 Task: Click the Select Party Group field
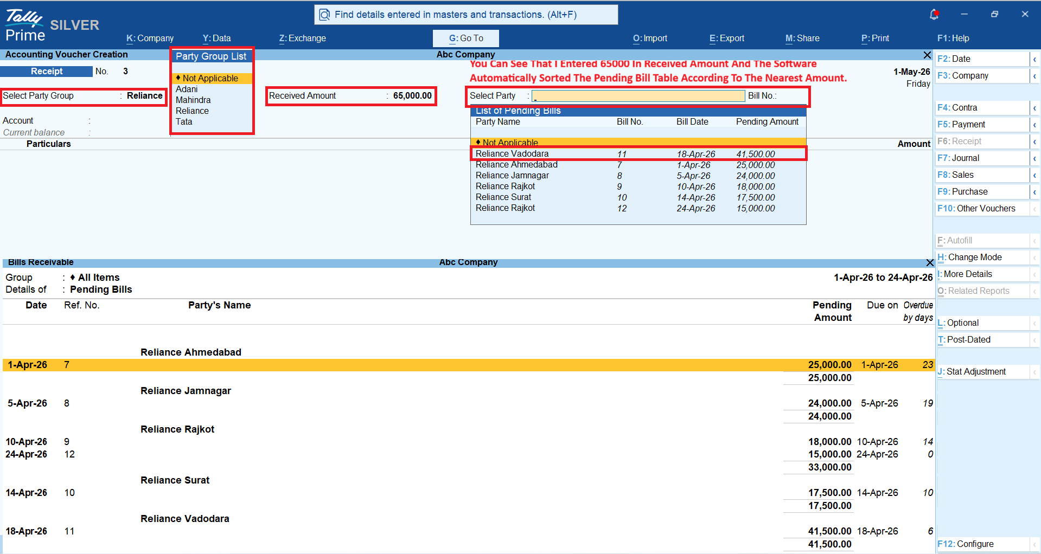(x=83, y=96)
